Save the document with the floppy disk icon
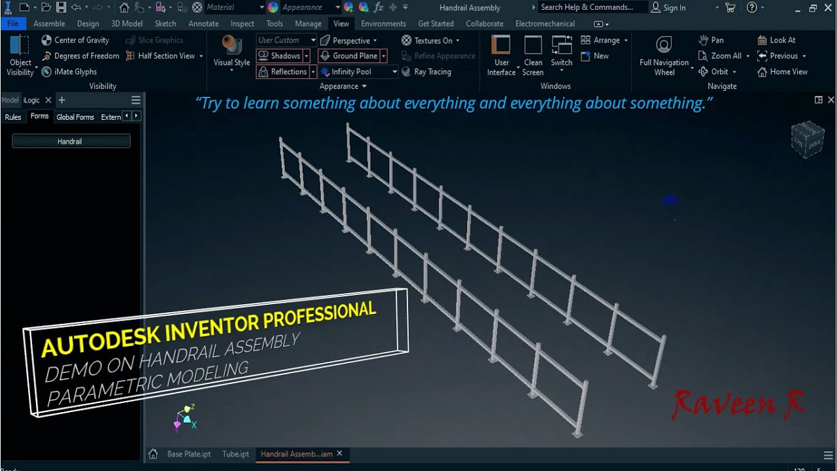This screenshot has width=837, height=471. click(x=61, y=7)
